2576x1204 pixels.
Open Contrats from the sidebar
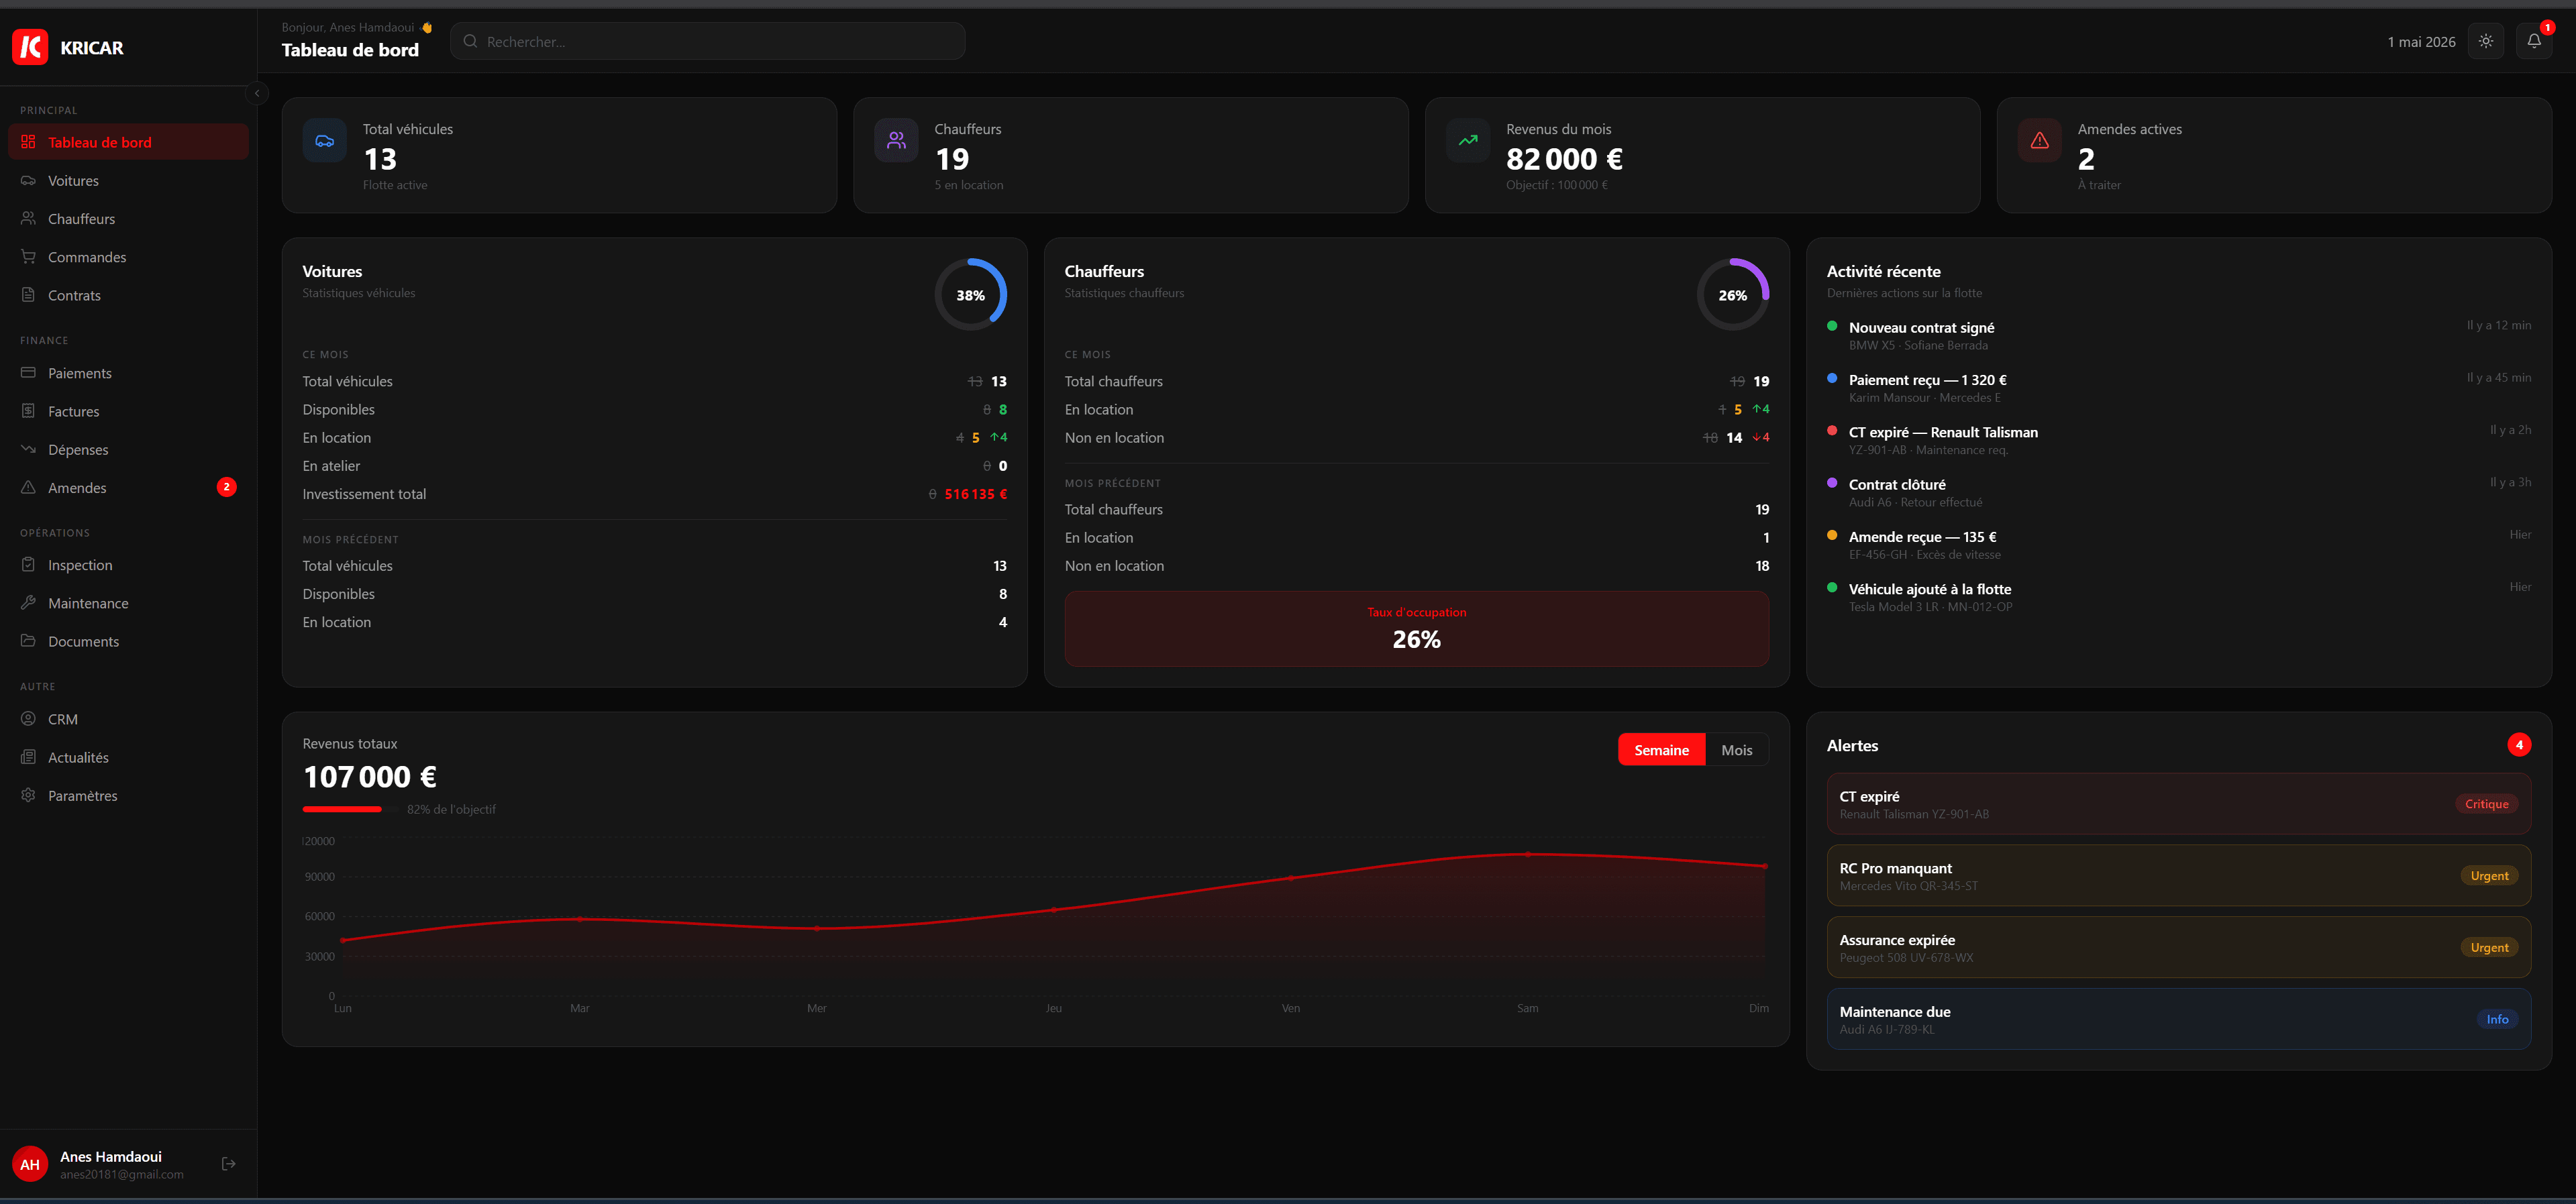point(128,295)
